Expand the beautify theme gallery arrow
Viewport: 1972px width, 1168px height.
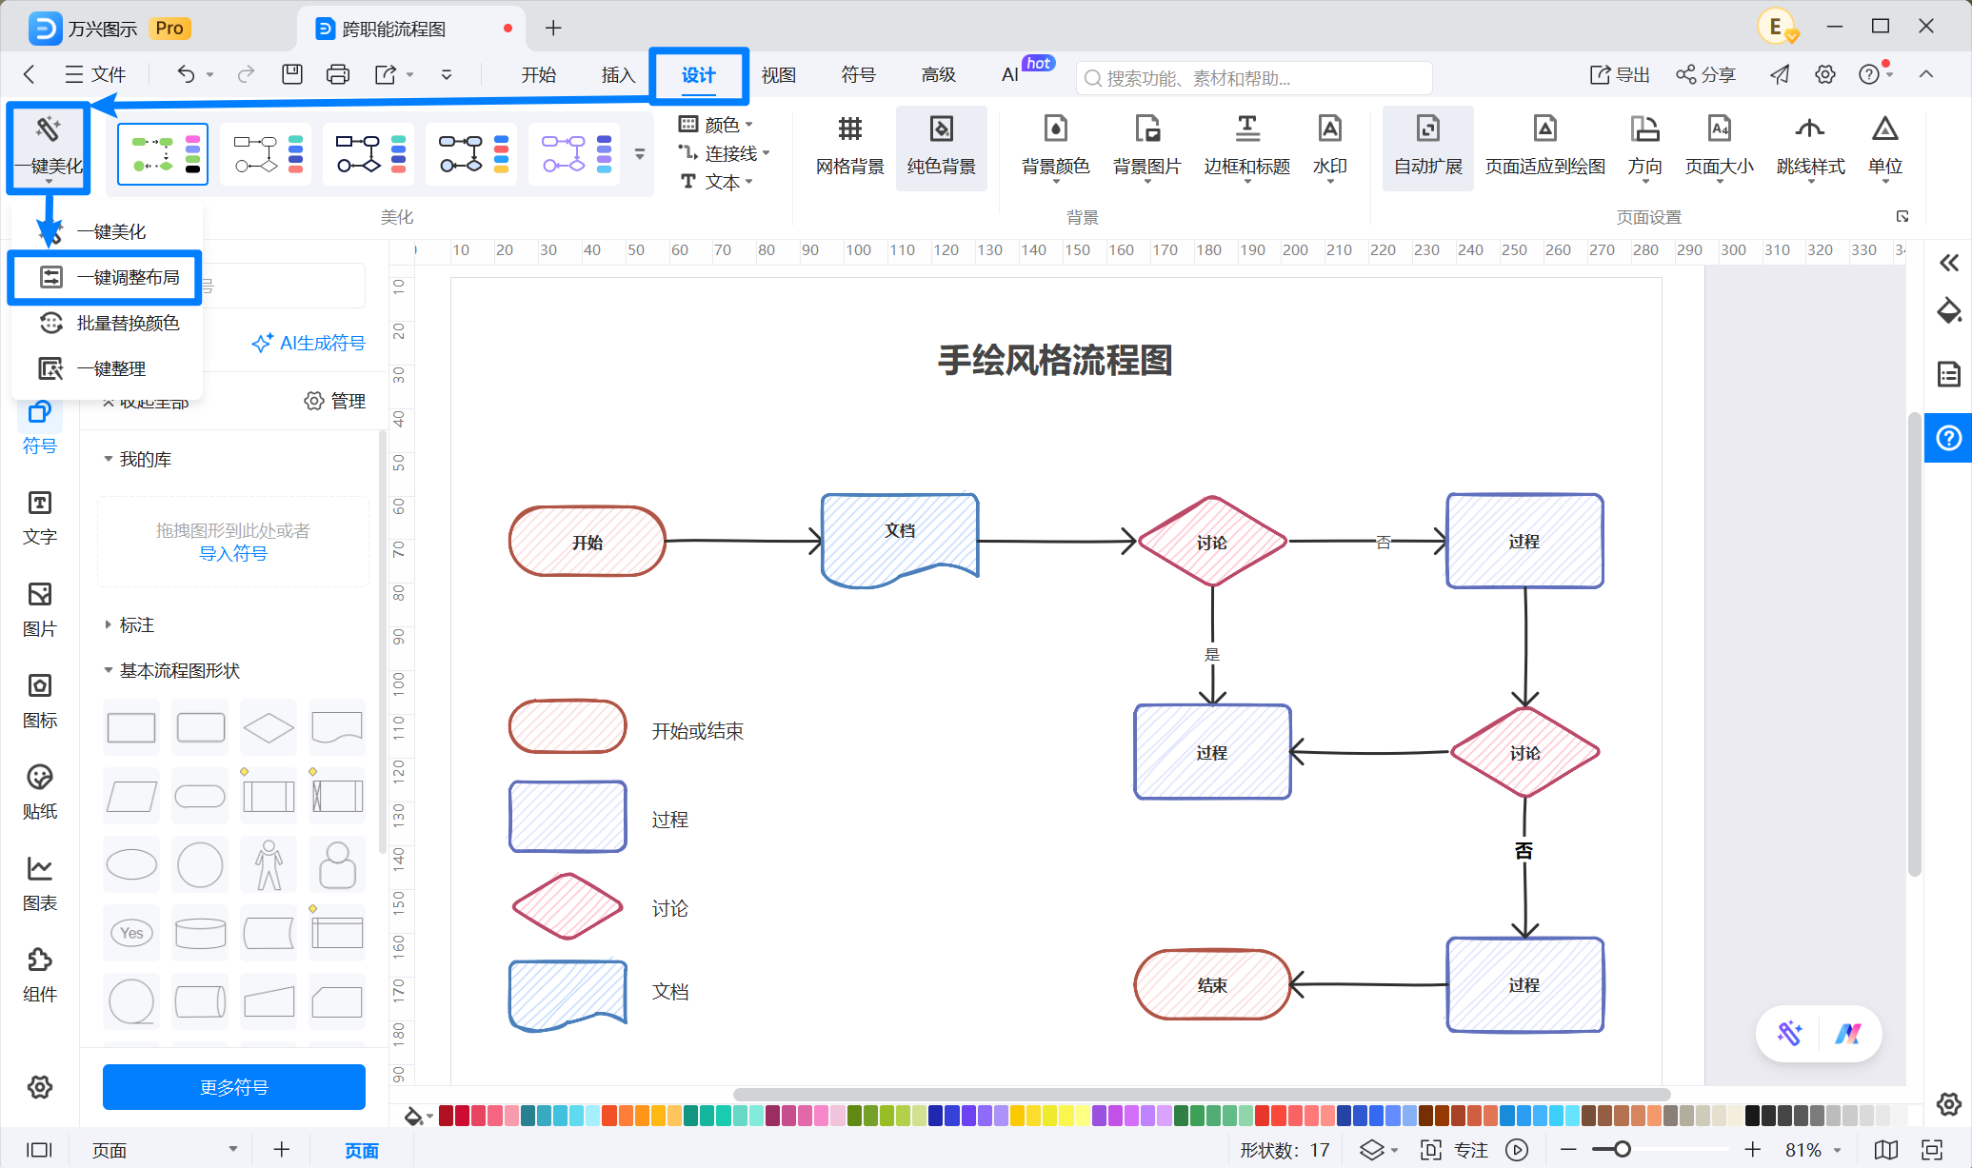[x=640, y=153]
